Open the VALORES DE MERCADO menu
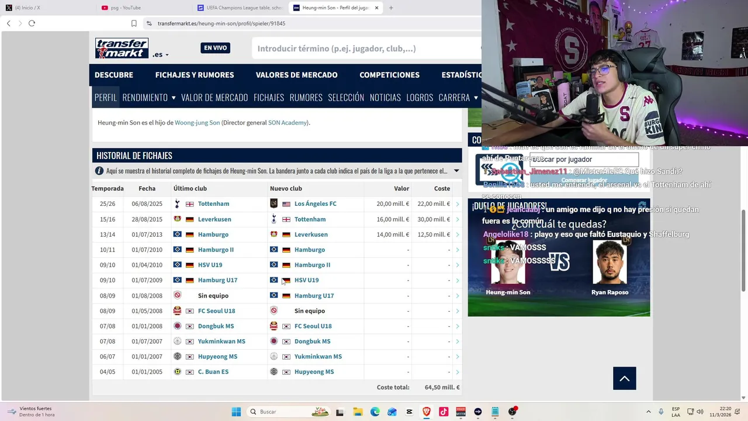This screenshot has width=748, height=421. click(296, 75)
